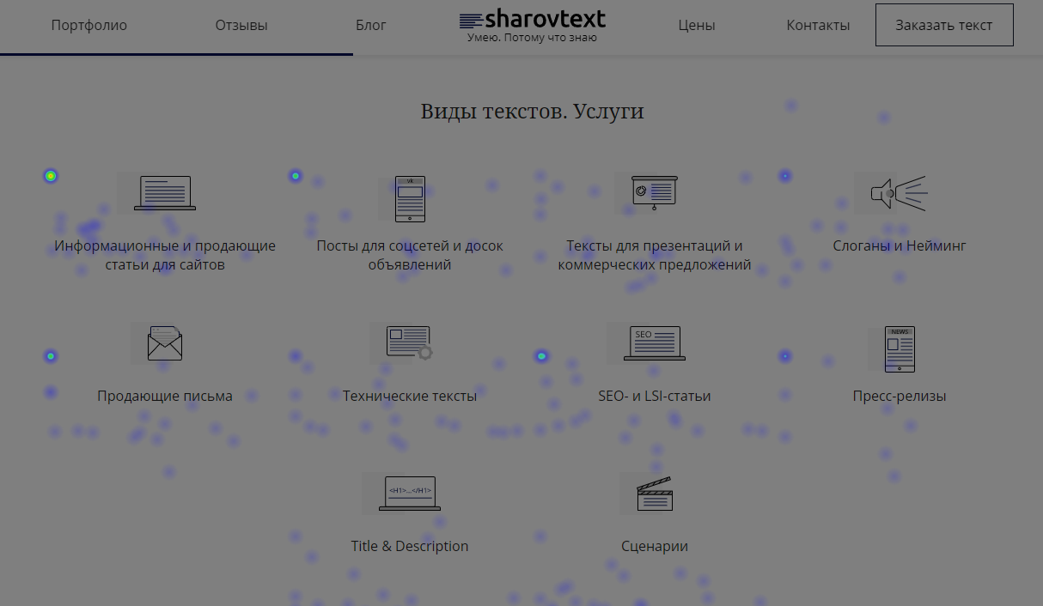This screenshot has height=606, width=1043.
Task: Click the envelope icon for sales letters
Action: (164, 343)
